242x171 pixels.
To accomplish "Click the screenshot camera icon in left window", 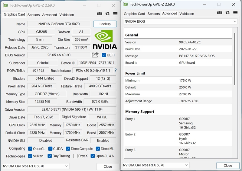I will (x=99, y=14).
